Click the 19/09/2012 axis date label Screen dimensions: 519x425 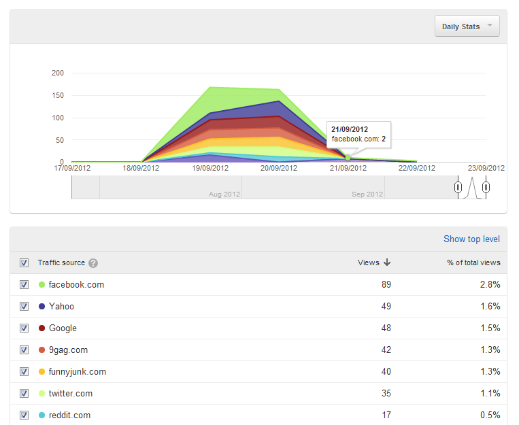pos(210,168)
